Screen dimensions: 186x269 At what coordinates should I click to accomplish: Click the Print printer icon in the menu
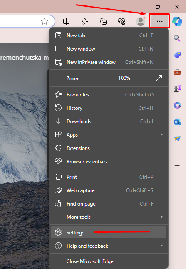coord(58,177)
